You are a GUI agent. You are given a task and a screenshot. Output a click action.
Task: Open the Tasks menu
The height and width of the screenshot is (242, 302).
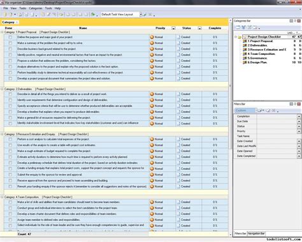tap(23, 8)
